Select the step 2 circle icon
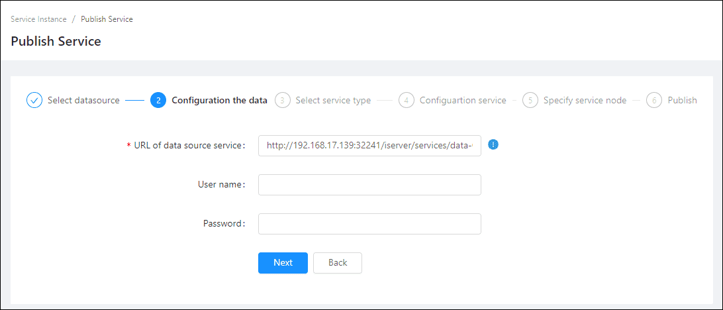Screen dimensions: 723x310 pos(158,101)
